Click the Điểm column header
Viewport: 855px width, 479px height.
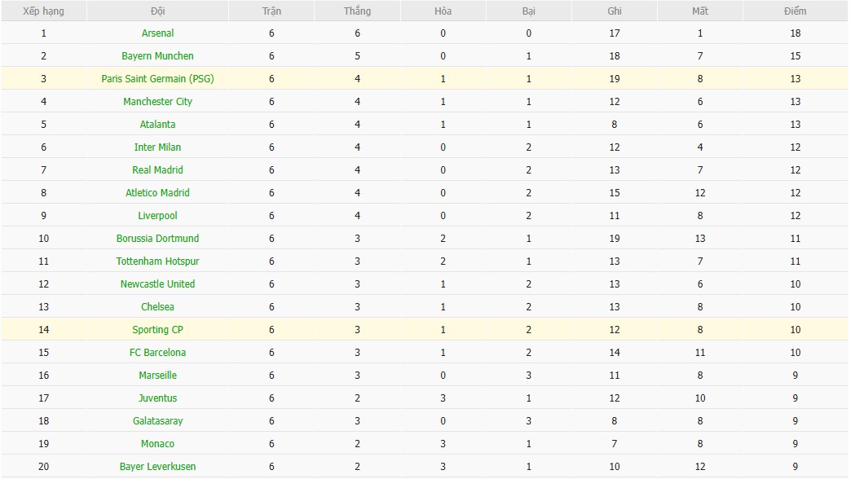tap(795, 11)
